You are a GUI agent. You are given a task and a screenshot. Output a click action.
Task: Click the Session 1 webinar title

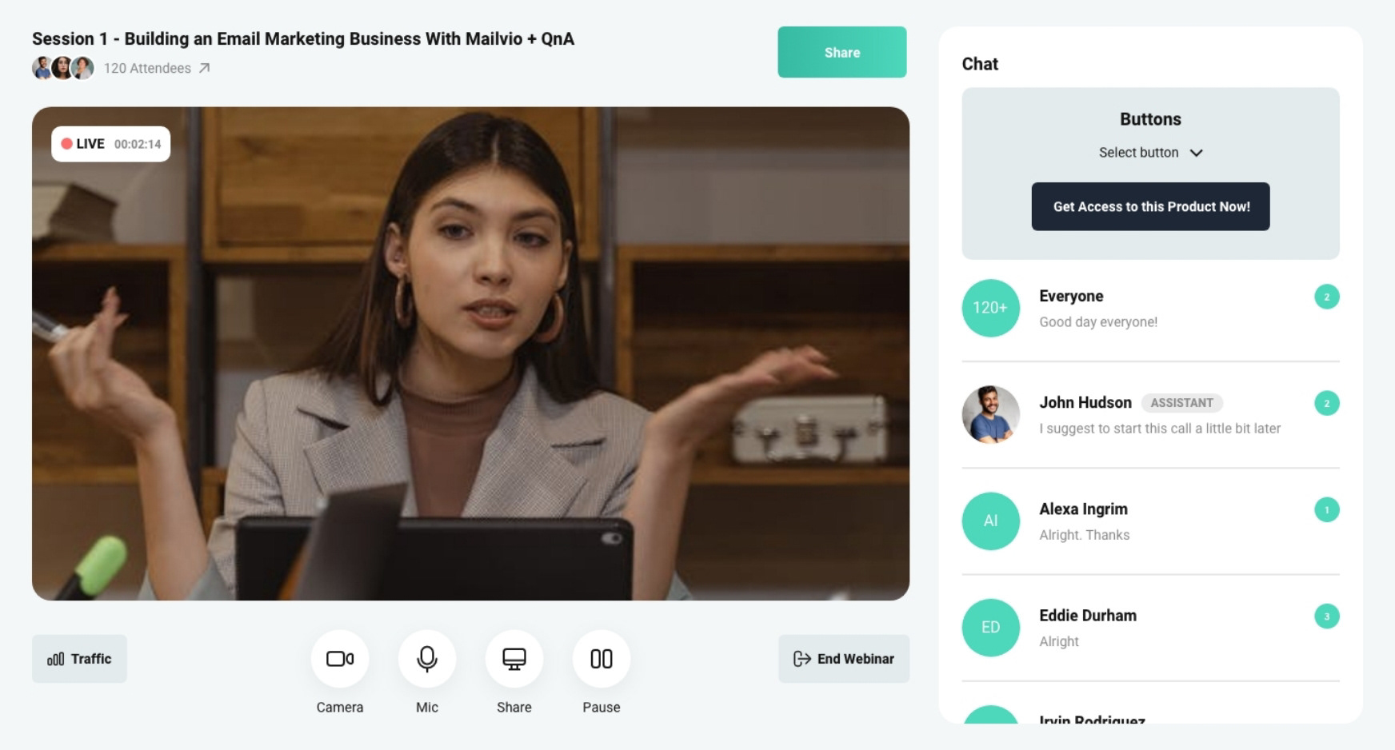click(x=303, y=38)
